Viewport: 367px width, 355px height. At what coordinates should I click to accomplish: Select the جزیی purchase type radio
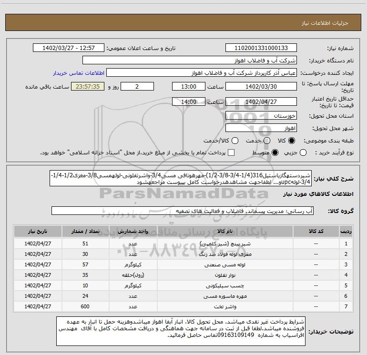tap(303, 153)
